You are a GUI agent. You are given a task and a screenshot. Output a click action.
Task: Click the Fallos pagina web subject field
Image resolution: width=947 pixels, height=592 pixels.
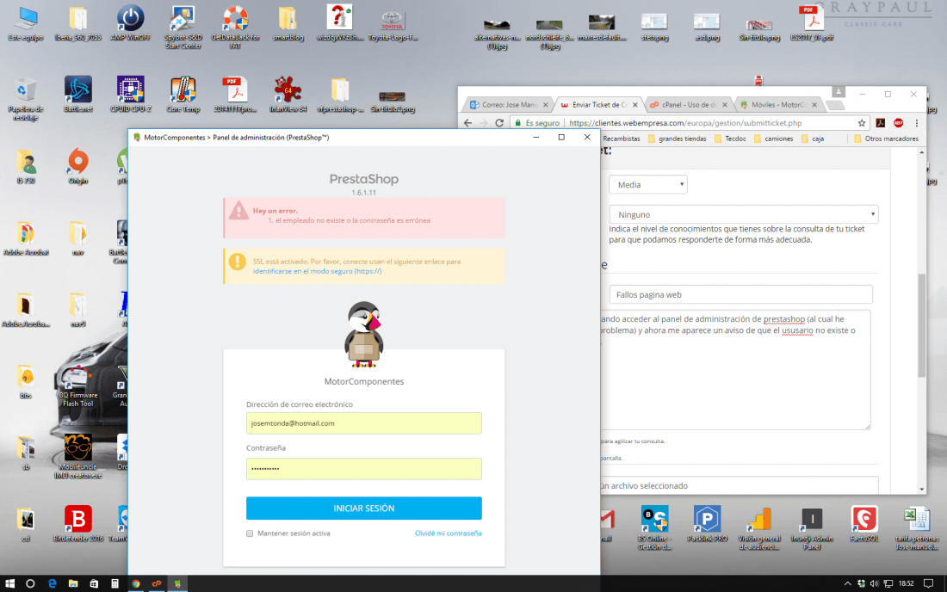point(740,294)
